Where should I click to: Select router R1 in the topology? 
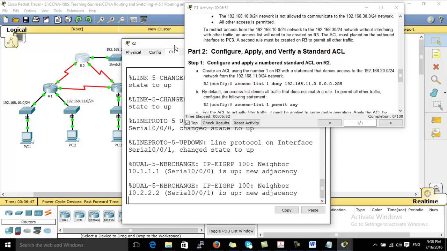coord(50,89)
